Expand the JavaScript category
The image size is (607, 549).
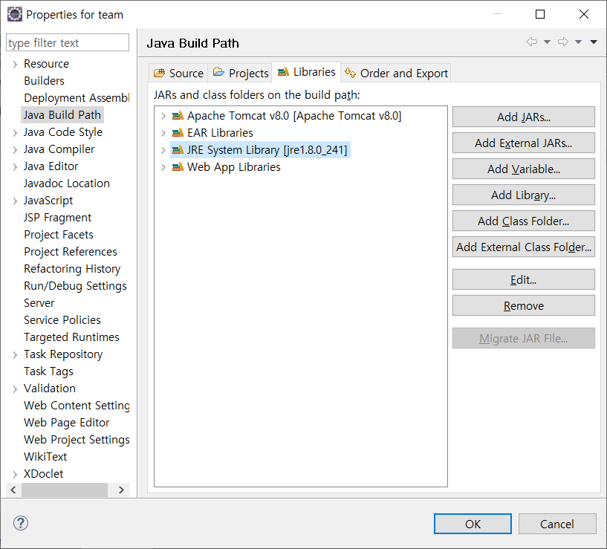tap(15, 201)
